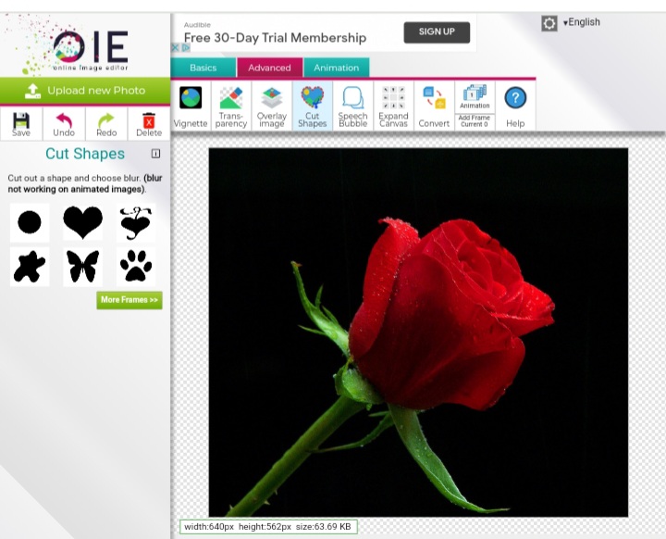
Task: Open the Expand Canvas tool
Action: click(393, 107)
